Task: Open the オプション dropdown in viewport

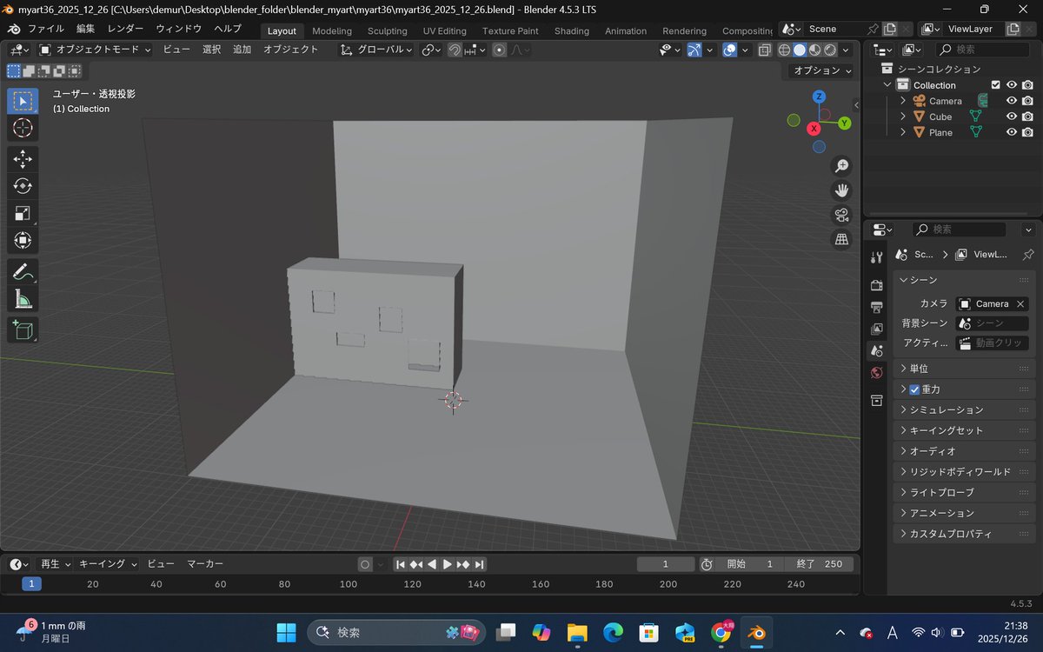Action: pos(822,70)
